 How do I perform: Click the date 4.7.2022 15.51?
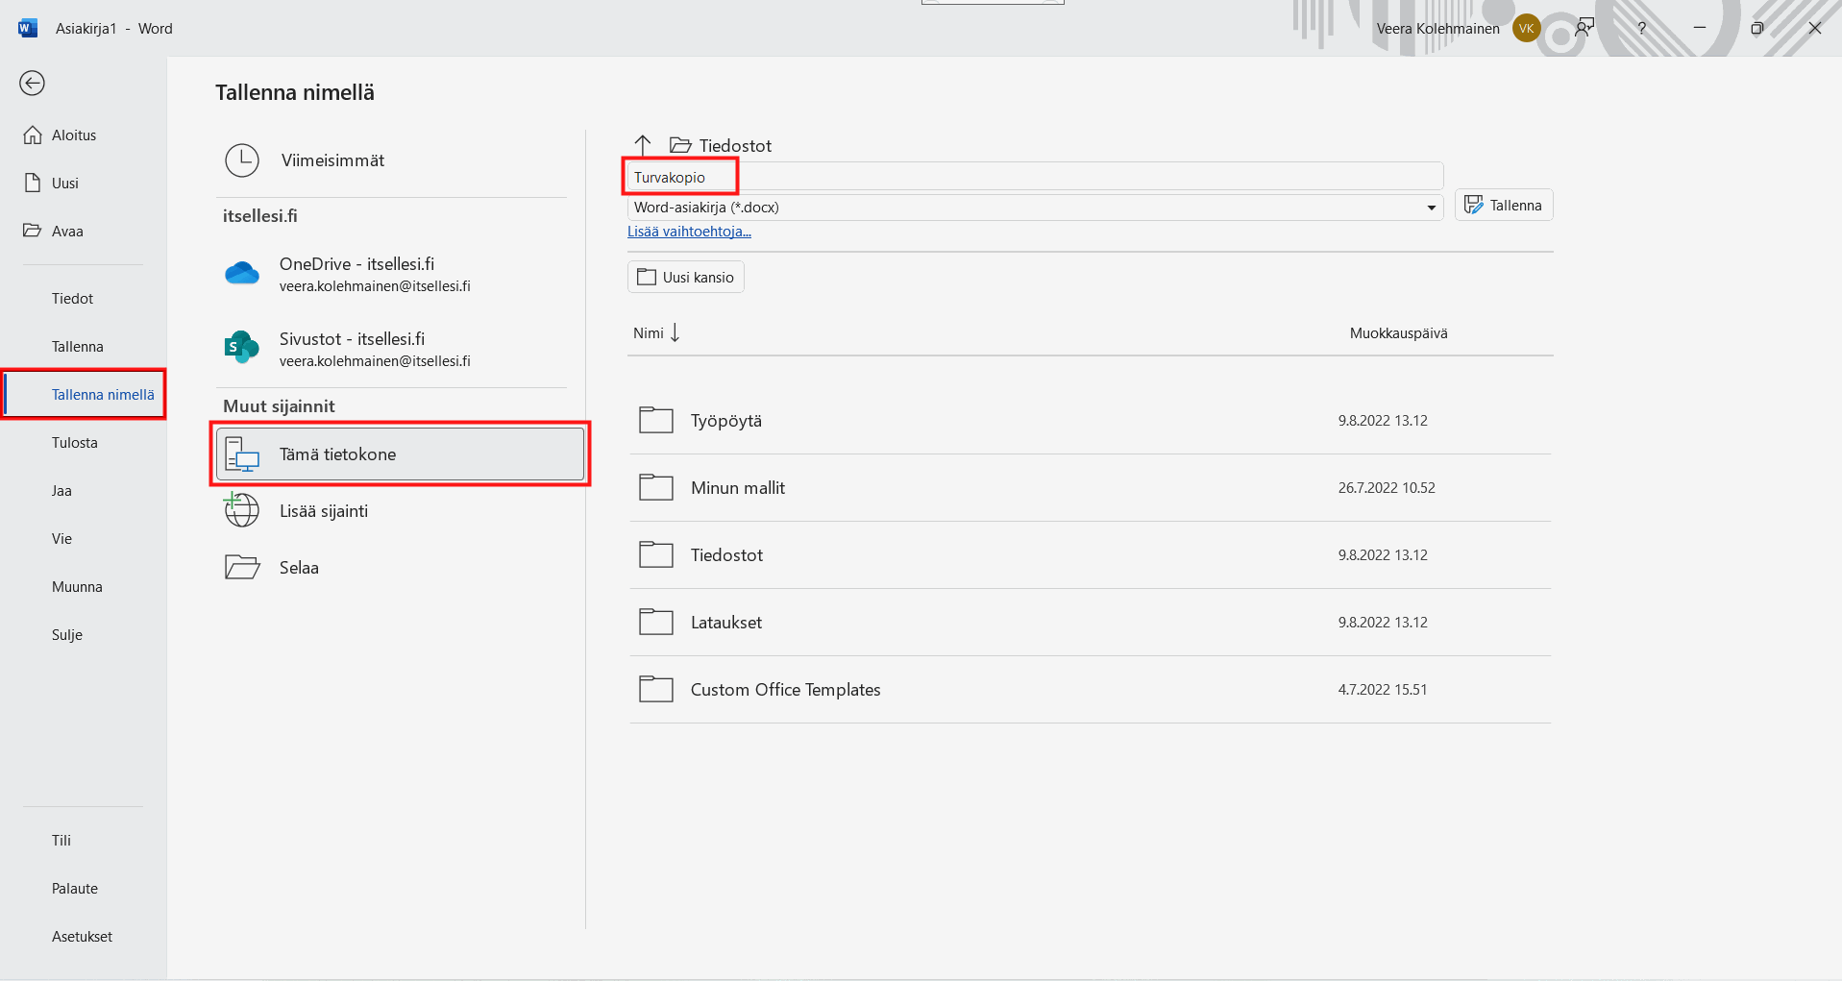pos(1383,690)
